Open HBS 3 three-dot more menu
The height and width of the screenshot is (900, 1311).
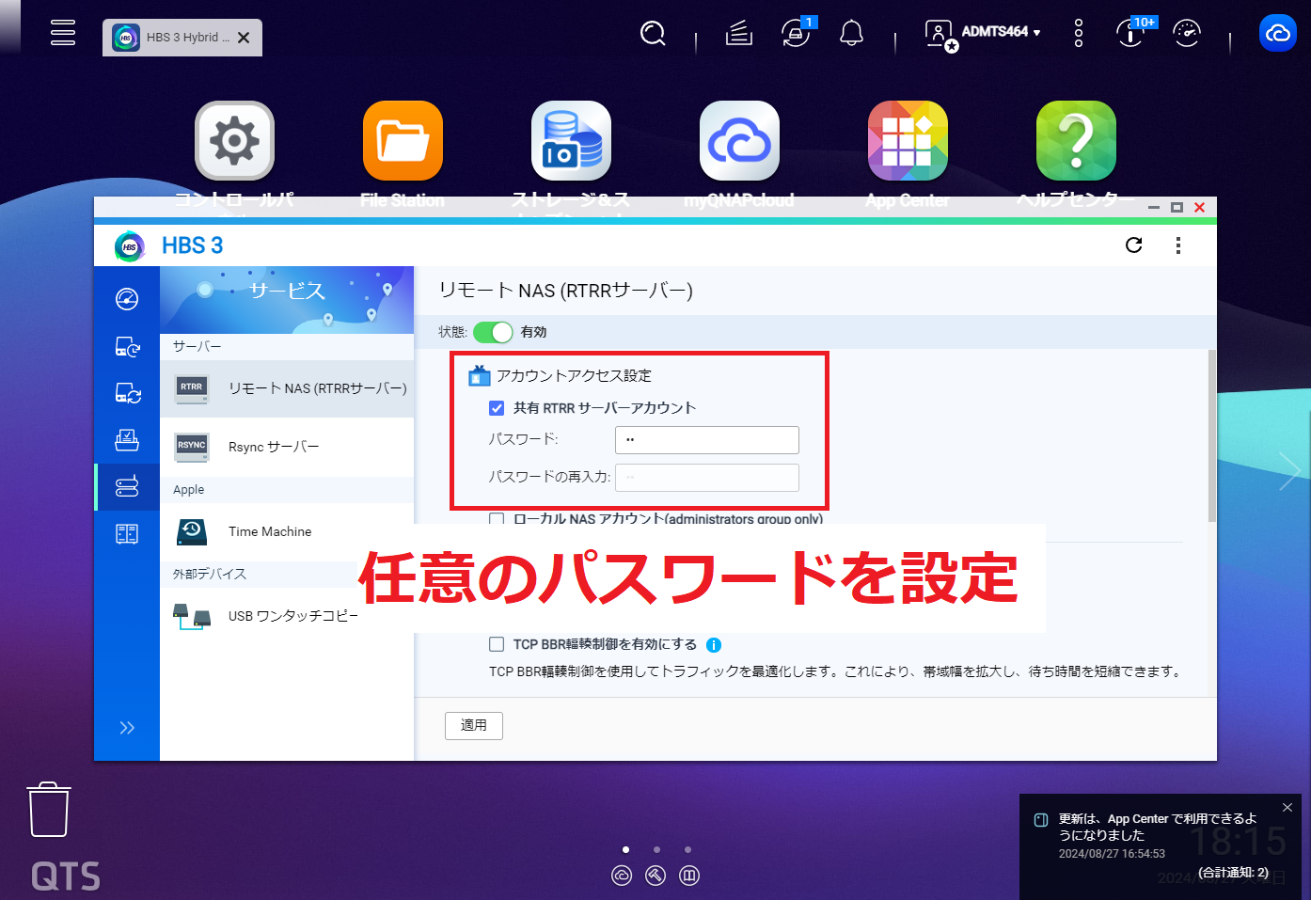click(x=1178, y=245)
